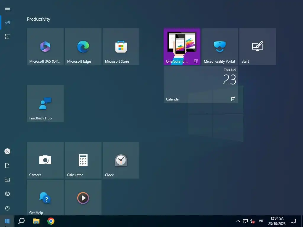Image resolution: width=303 pixels, height=227 pixels.
Task: Launch Mixed Reality Portal tile
Action: [x=220, y=47]
